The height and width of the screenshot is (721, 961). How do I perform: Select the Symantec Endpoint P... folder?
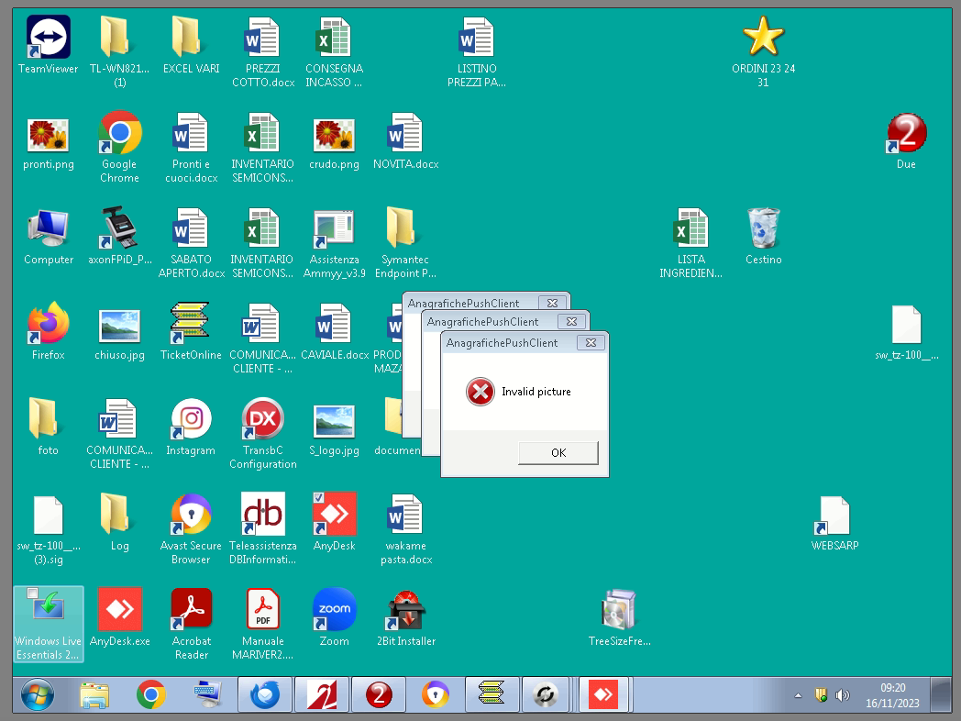tap(405, 243)
